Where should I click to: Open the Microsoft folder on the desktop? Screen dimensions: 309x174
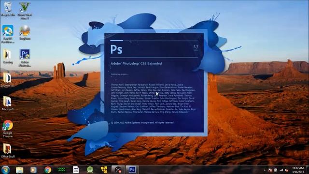(x=8, y=103)
